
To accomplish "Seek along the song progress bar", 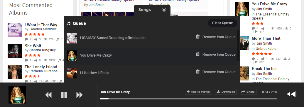I will click(x=188, y=99).
